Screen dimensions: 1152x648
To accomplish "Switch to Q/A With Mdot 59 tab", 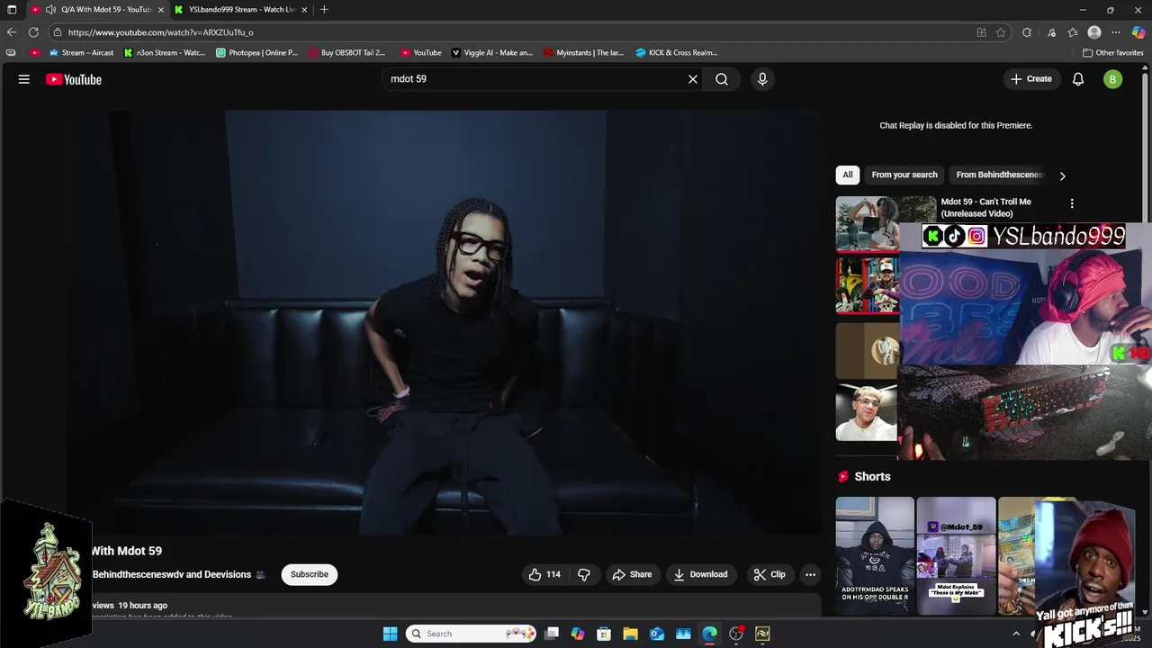I will (x=97, y=10).
